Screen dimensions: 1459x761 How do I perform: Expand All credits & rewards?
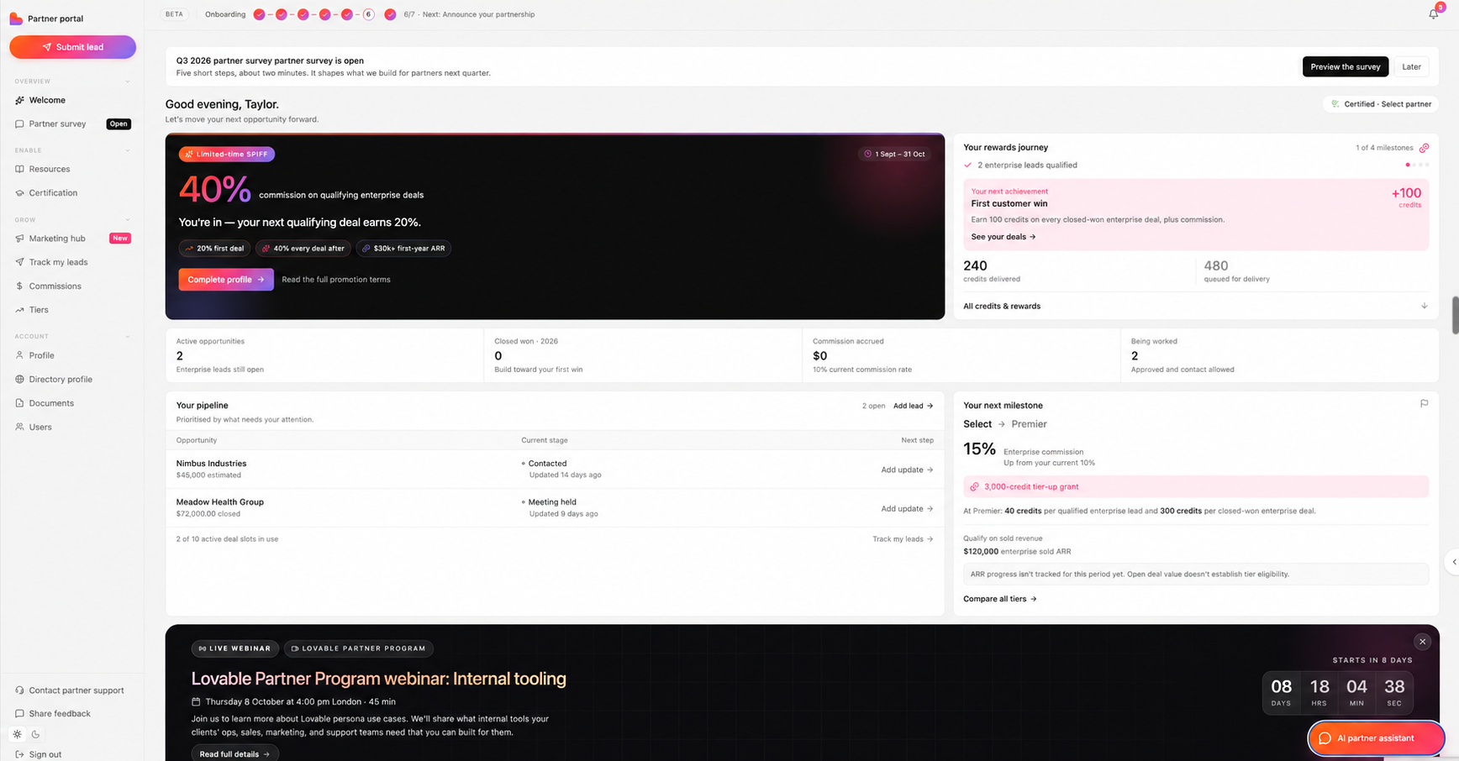click(1195, 306)
